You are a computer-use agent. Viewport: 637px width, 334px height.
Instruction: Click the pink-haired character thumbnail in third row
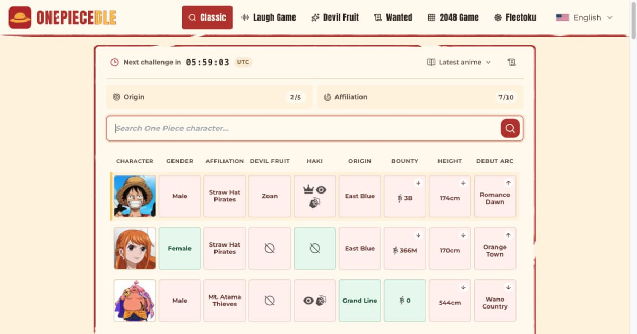tap(135, 301)
